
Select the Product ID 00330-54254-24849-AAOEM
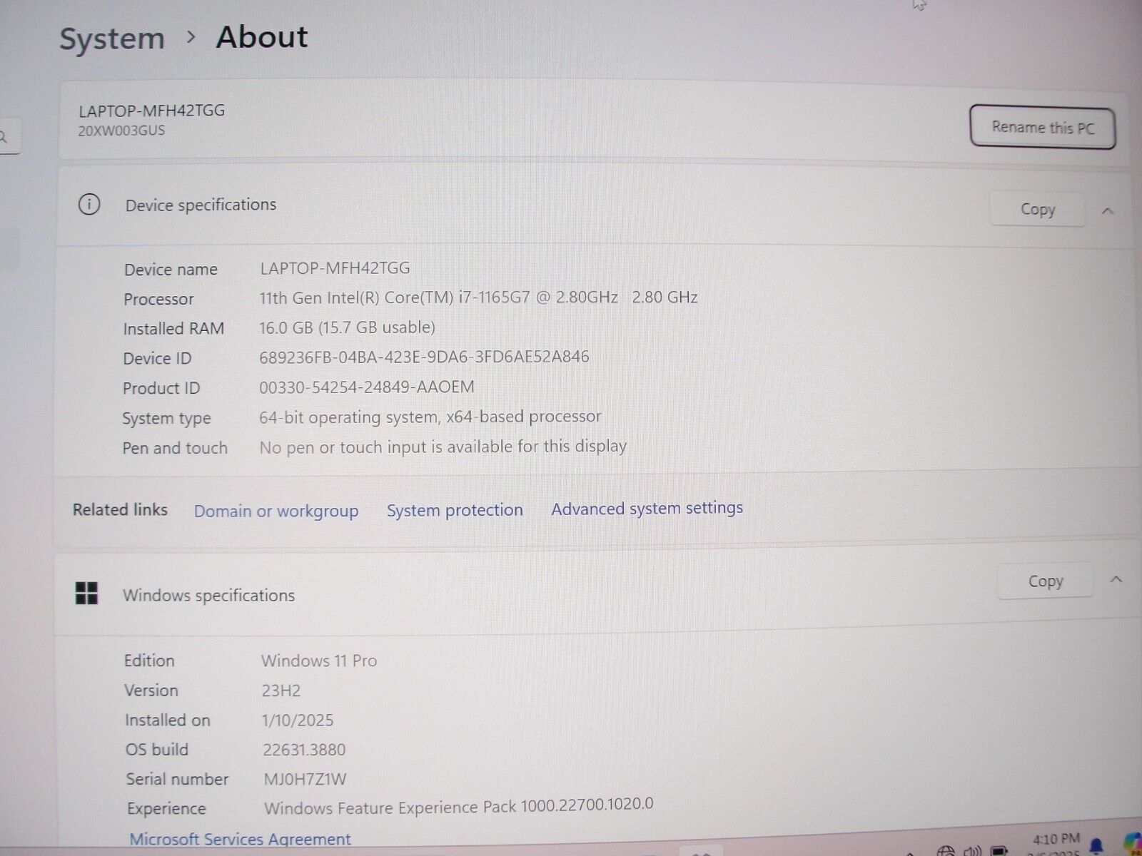click(x=367, y=387)
